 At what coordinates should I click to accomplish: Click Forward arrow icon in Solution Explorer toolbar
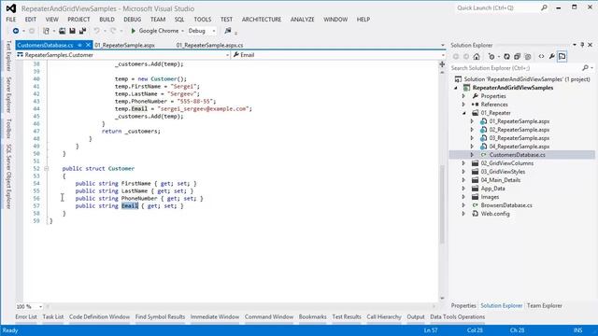(466, 56)
